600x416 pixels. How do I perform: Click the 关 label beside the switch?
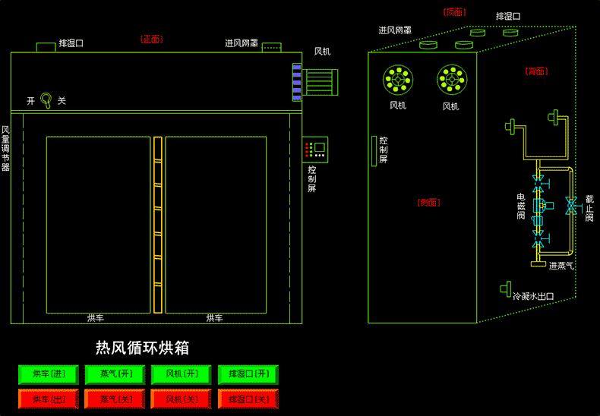point(62,100)
